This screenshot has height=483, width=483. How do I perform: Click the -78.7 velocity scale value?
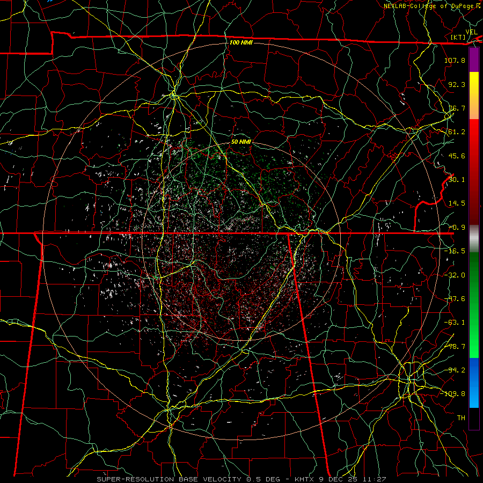point(455,347)
